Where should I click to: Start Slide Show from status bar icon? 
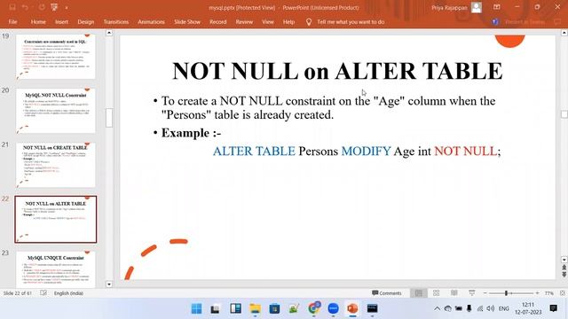(x=471, y=293)
